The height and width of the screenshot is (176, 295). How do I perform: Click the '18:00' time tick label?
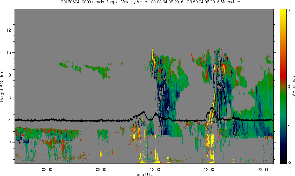(x=209, y=170)
